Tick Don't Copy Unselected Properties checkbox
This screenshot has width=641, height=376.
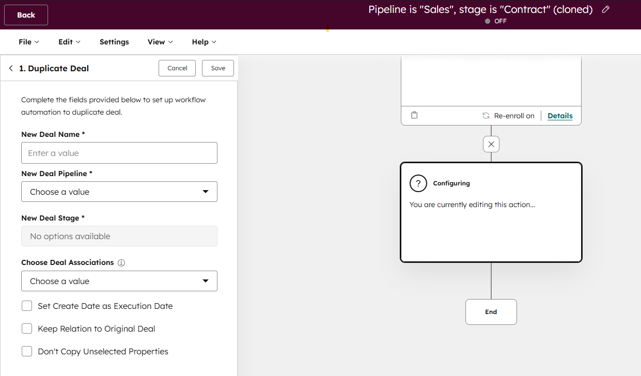27,352
